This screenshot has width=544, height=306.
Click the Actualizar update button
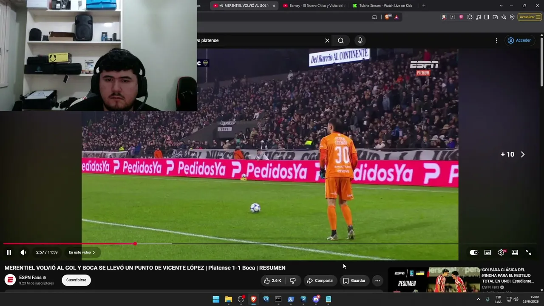pos(530,17)
